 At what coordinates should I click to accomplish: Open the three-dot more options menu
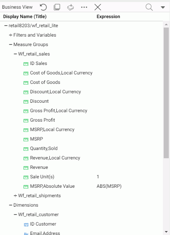pyautogui.click(x=84, y=7)
